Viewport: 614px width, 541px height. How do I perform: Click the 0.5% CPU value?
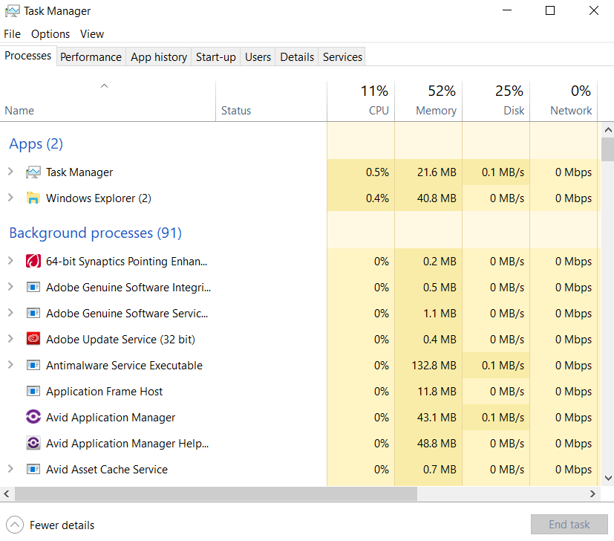click(x=377, y=172)
